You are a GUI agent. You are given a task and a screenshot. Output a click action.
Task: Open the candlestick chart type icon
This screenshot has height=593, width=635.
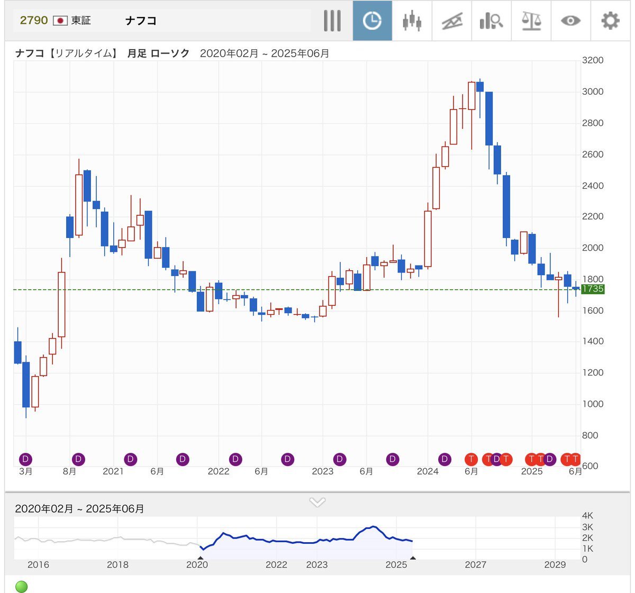tap(412, 21)
